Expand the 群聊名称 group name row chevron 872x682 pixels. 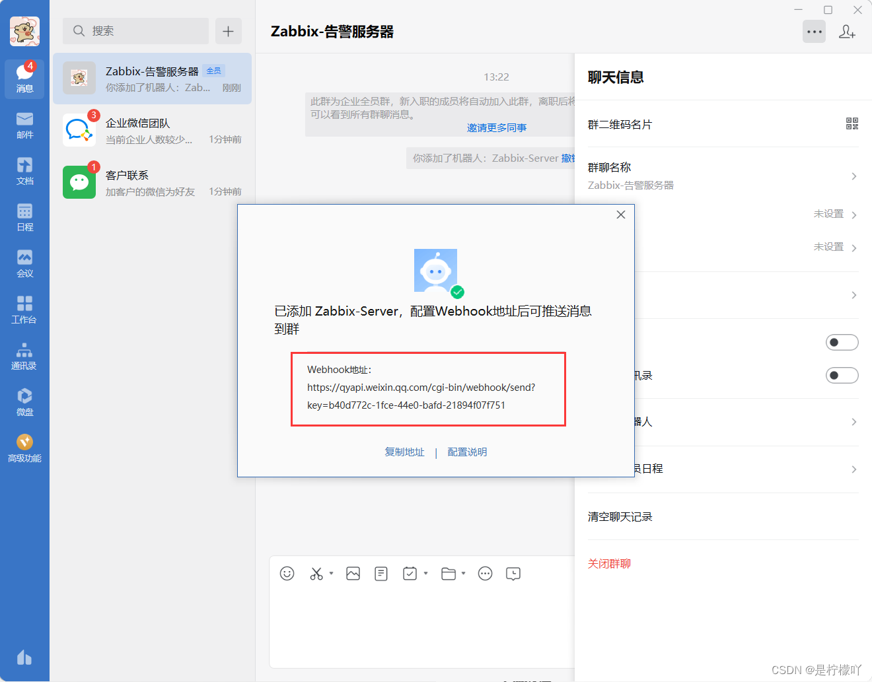854,176
